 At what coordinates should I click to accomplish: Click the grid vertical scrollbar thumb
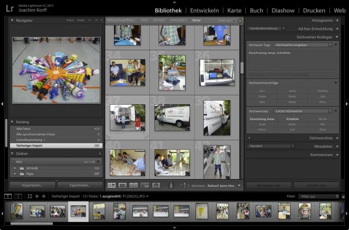click(x=242, y=67)
